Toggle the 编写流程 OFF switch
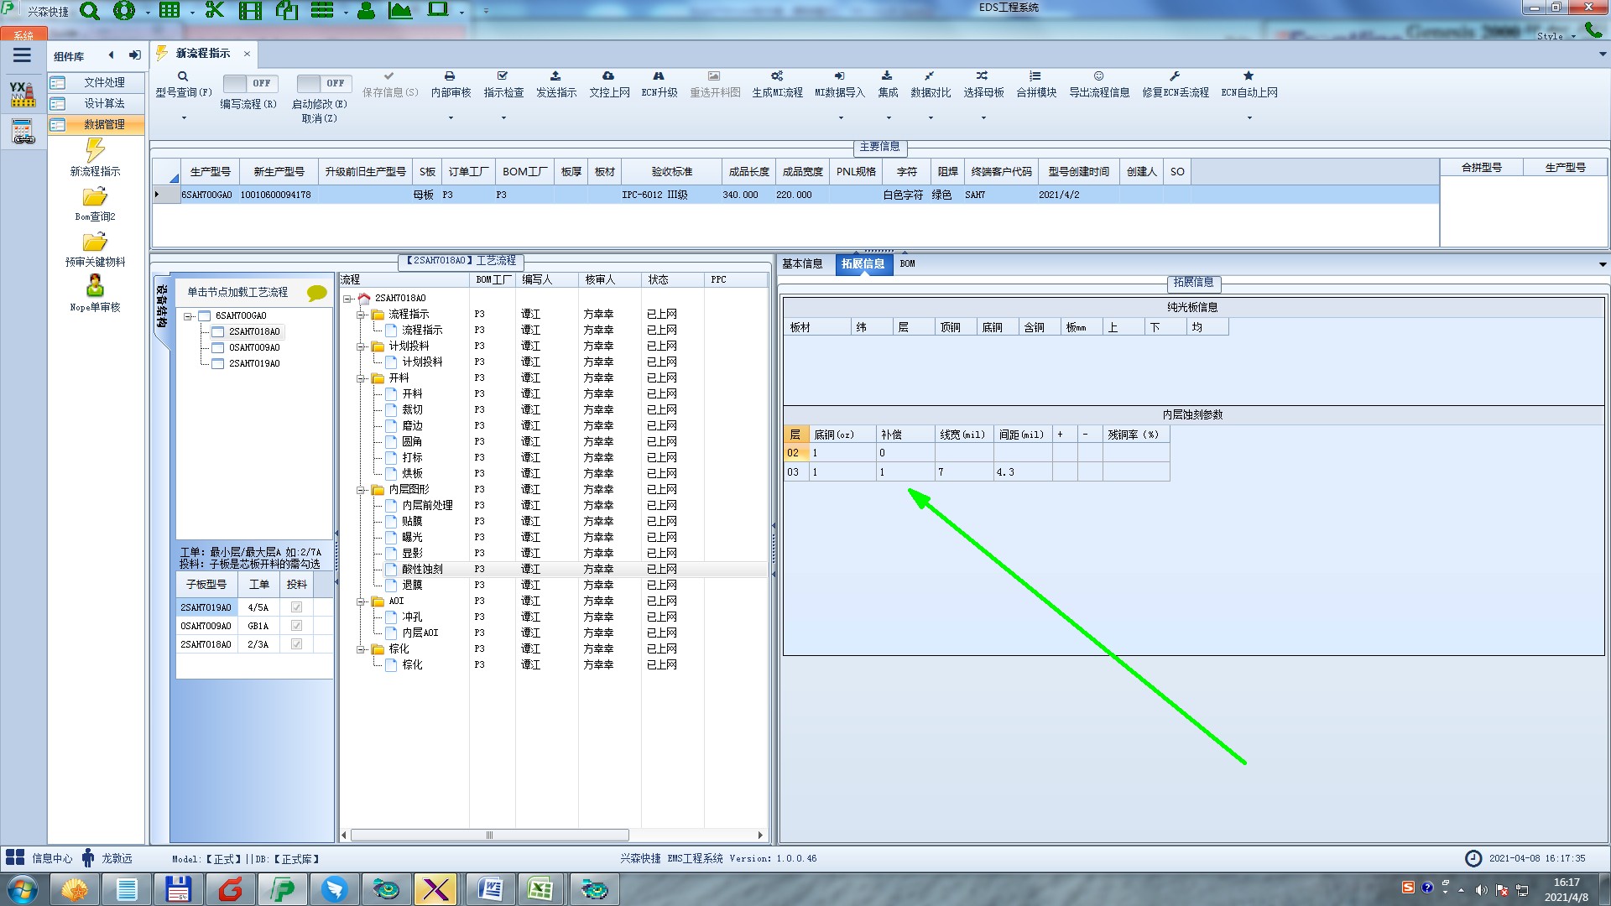The height and width of the screenshot is (906, 1611). click(248, 83)
